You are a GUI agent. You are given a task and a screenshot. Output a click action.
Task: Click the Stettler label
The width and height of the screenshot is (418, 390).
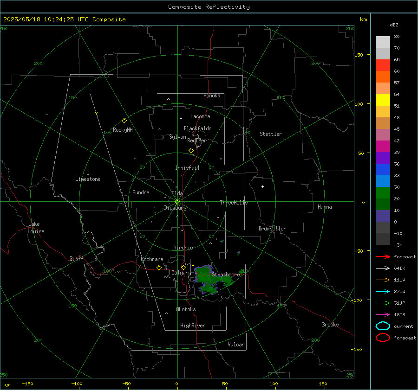coord(271,134)
